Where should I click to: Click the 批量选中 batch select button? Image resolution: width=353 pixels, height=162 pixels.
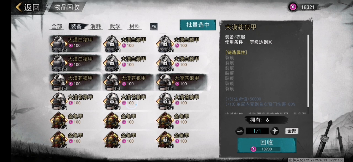[198, 25]
